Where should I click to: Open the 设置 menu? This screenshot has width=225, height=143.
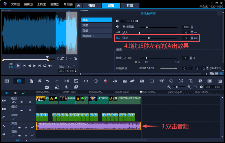(55, 4)
